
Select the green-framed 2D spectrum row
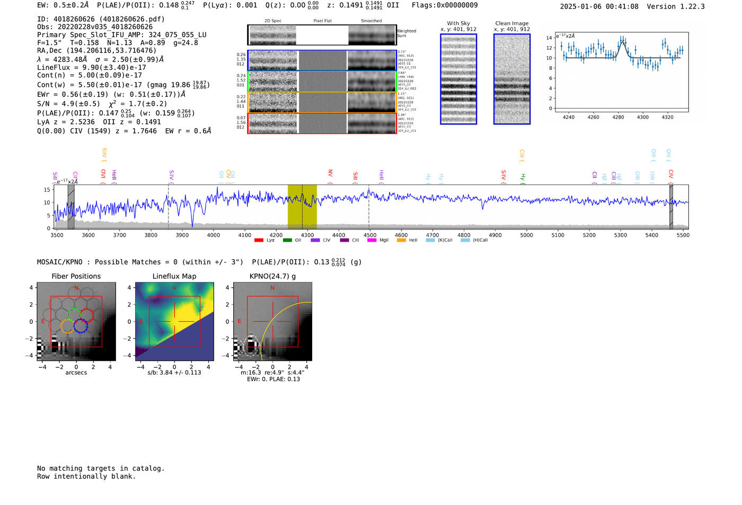[322, 81]
